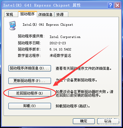Switch to the 常规 tab

pyautogui.click(x=10, y=15)
